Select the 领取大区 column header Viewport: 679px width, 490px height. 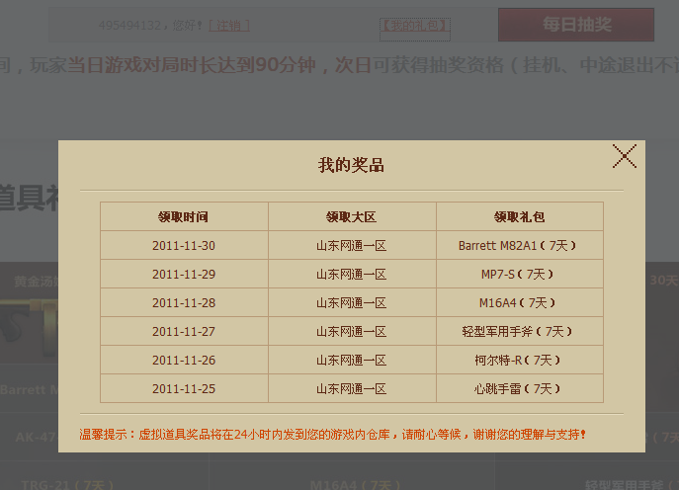(351, 216)
